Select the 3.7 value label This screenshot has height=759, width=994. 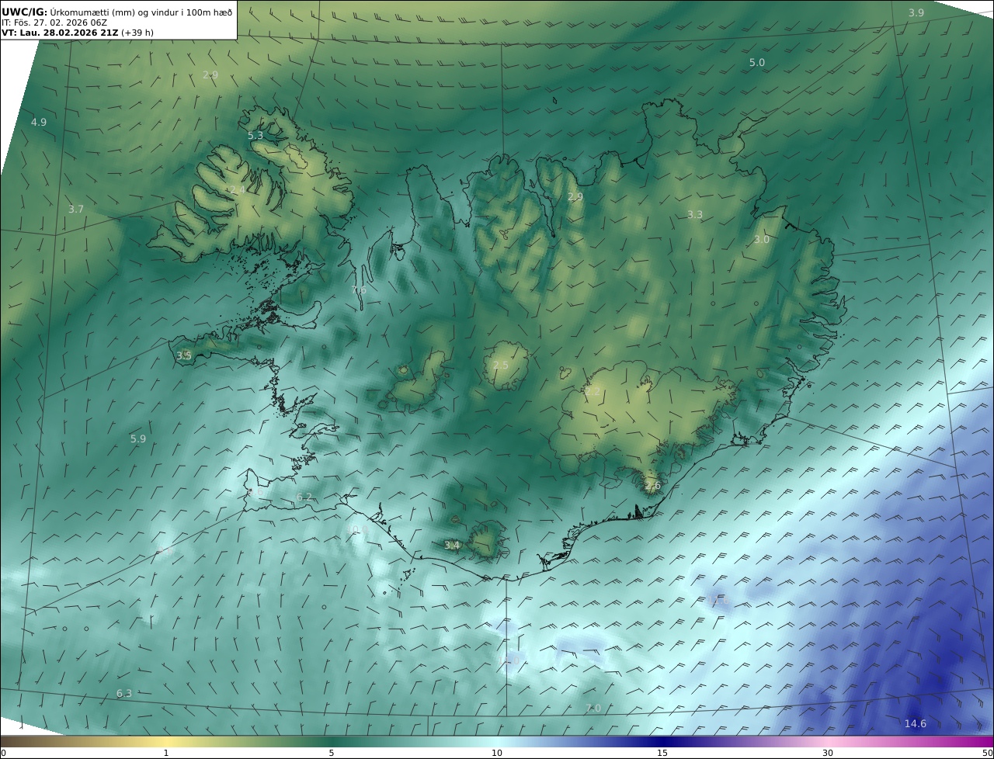point(75,210)
